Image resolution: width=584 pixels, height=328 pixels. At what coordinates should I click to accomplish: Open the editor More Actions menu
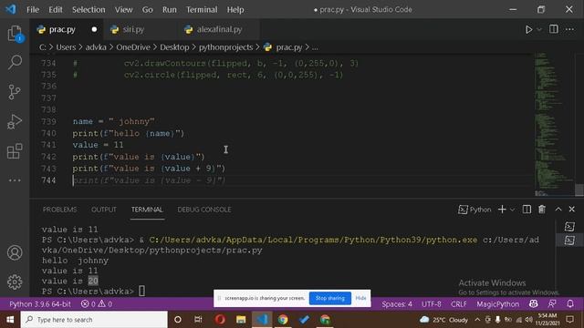569,29
